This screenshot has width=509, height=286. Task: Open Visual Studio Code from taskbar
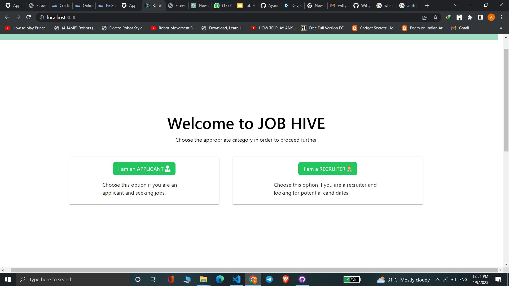(236, 279)
